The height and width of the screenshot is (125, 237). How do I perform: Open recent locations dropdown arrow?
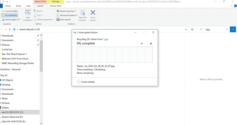click(x=6, y=29)
